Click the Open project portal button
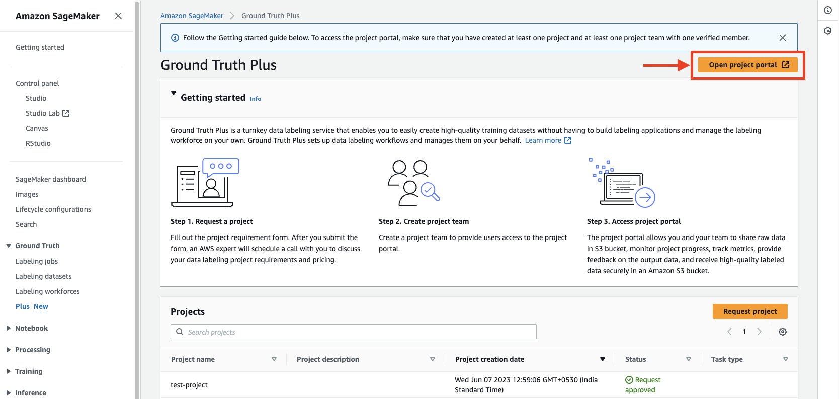Image resolution: width=839 pixels, height=399 pixels. 748,65
